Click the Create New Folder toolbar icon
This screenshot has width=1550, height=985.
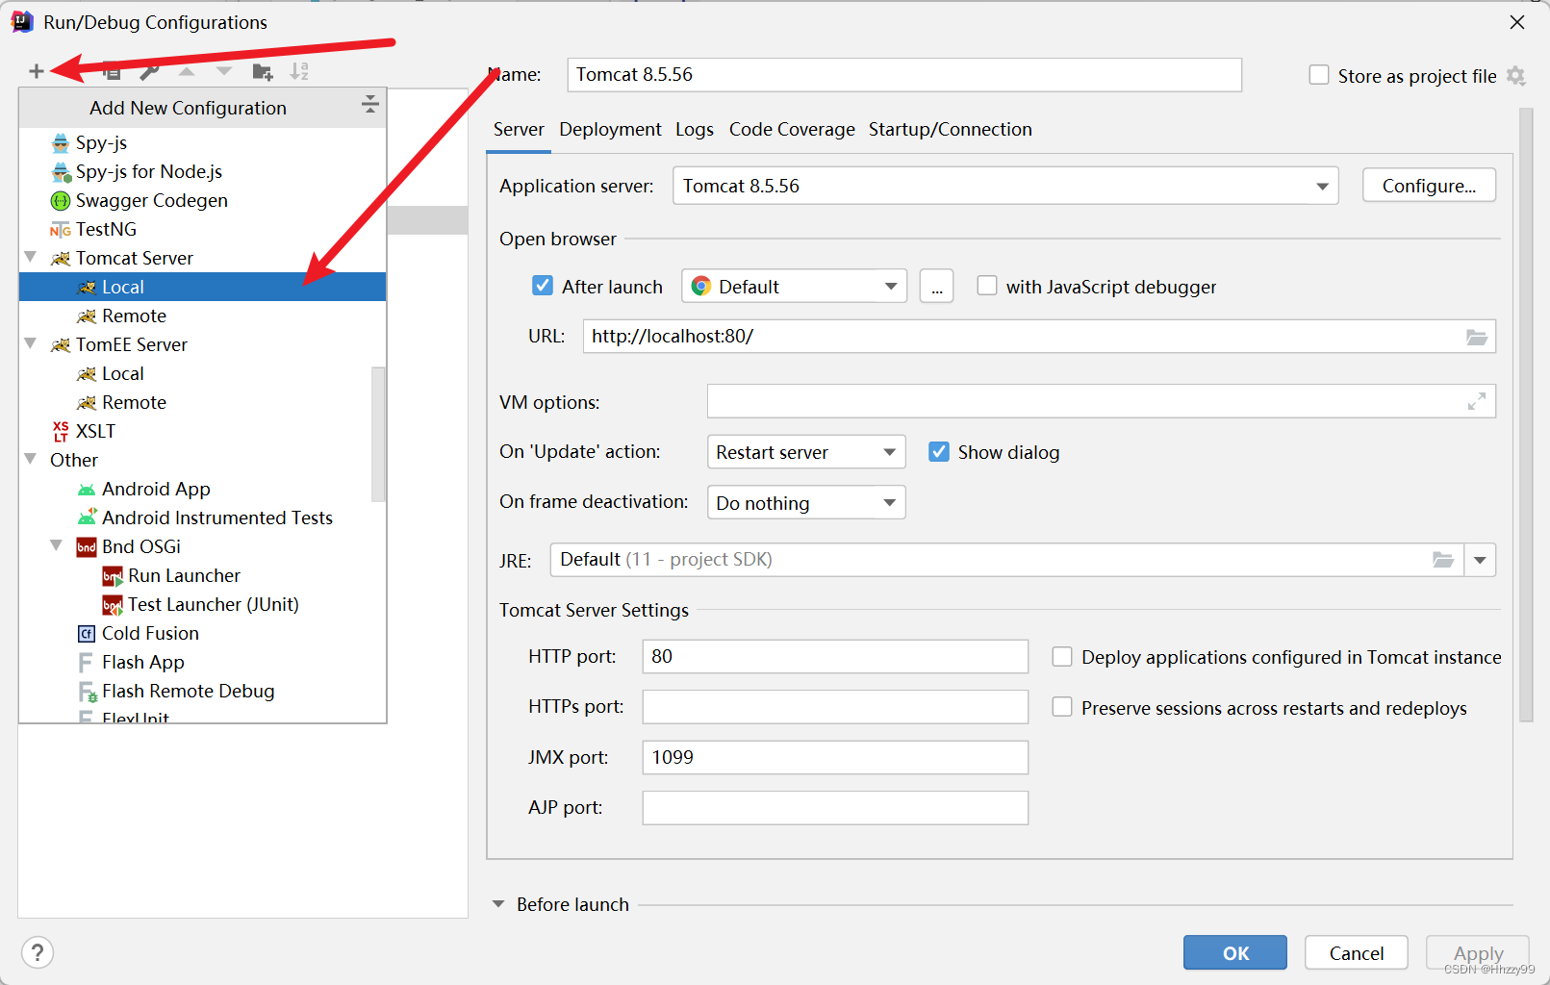(263, 71)
